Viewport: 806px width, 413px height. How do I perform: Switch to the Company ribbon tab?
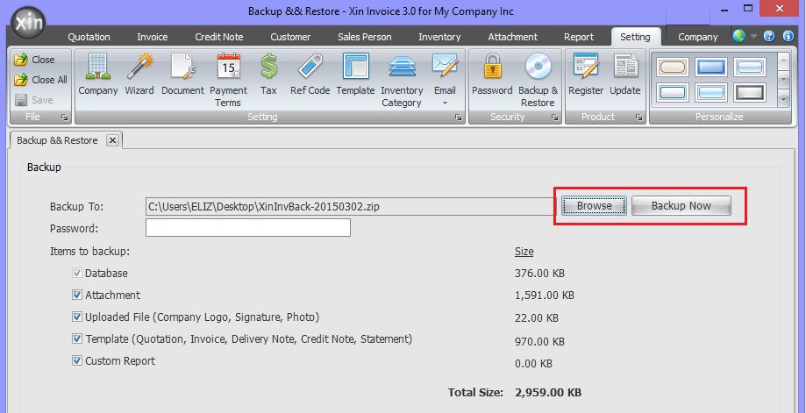coord(697,37)
